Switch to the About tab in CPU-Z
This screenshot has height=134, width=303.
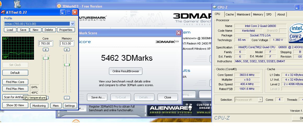click(281, 14)
